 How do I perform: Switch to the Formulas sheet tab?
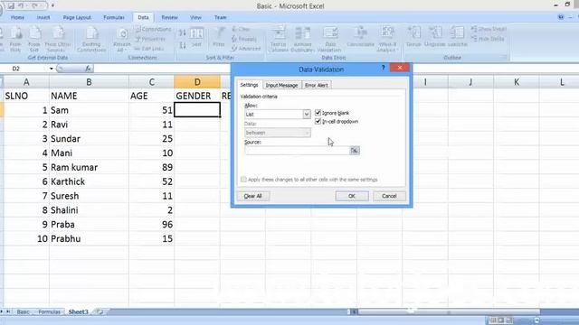[49, 311]
